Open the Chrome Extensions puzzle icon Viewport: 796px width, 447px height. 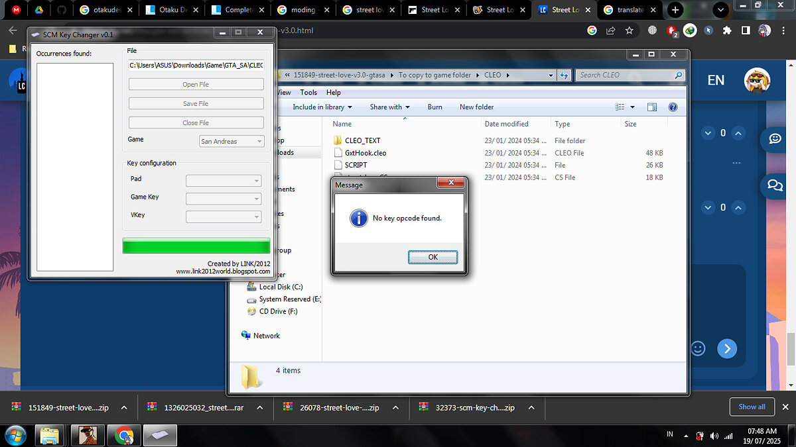pyautogui.click(x=727, y=30)
